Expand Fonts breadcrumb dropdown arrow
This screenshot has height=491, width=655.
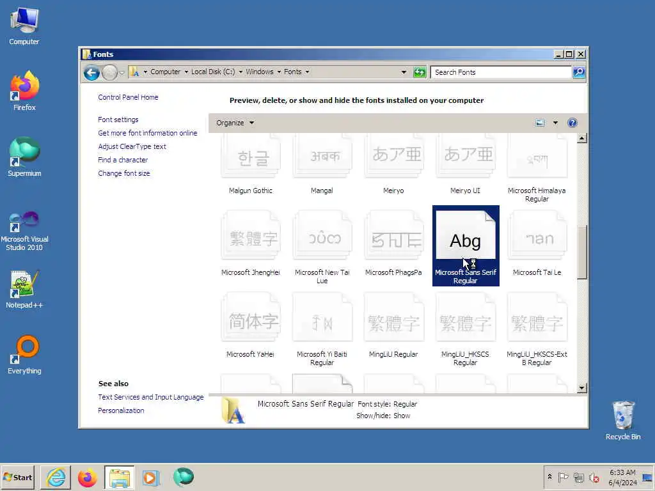307,72
